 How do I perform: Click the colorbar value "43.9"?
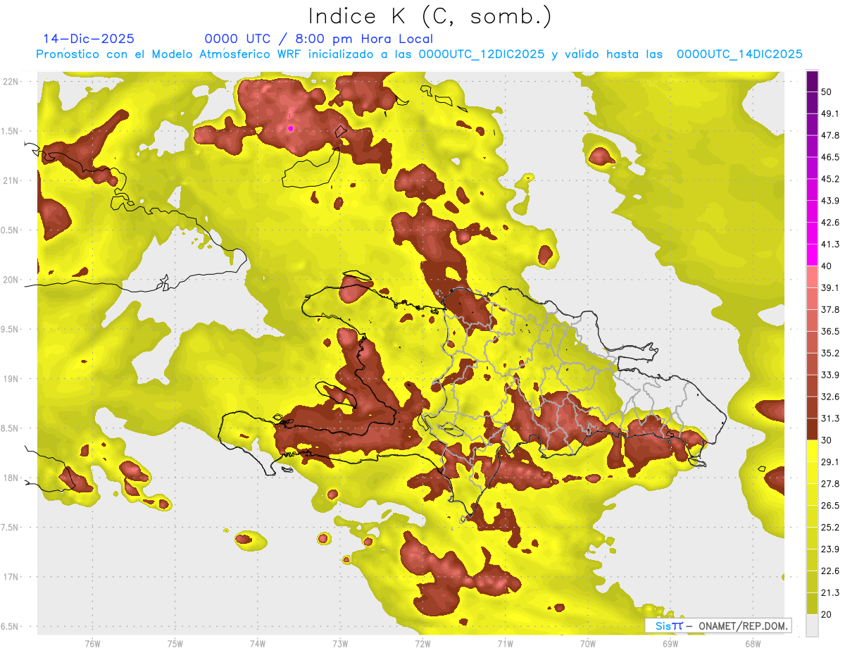coord(830,201)
